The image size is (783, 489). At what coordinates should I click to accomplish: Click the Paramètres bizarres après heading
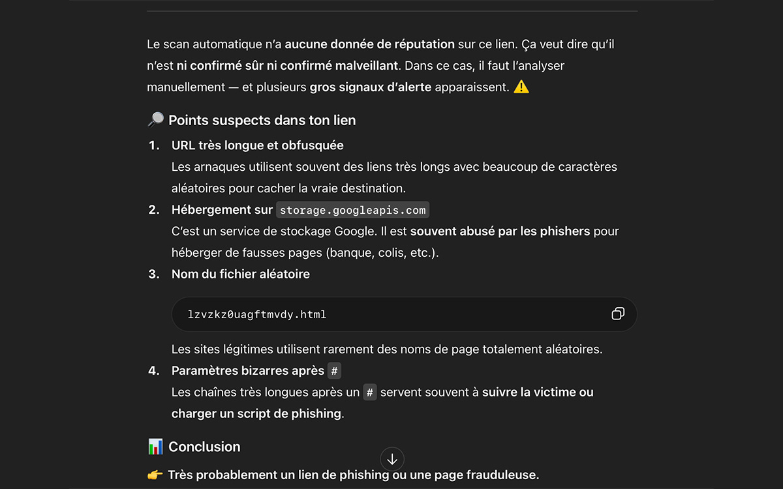(x=247, y=370)
